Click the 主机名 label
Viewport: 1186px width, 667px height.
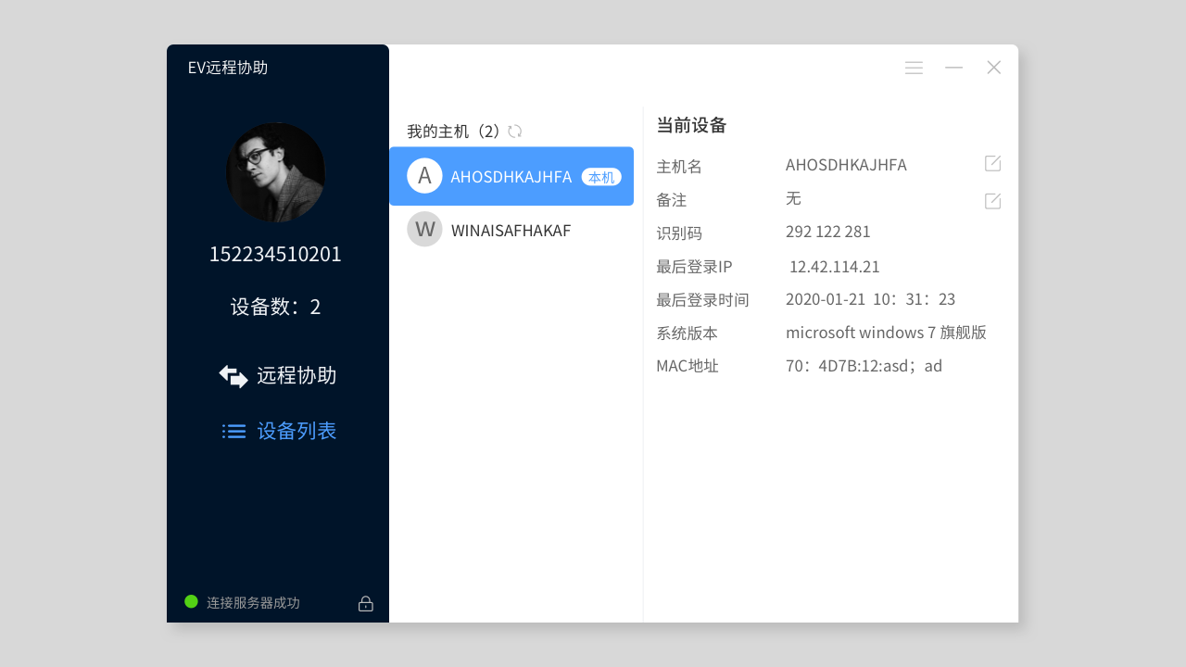tap(679, 167)
